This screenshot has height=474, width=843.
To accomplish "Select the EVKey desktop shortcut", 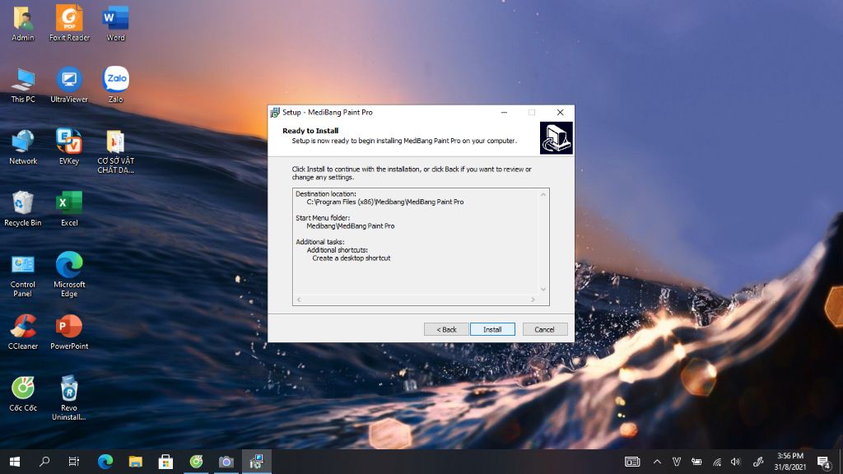I will tap(69, 146).
